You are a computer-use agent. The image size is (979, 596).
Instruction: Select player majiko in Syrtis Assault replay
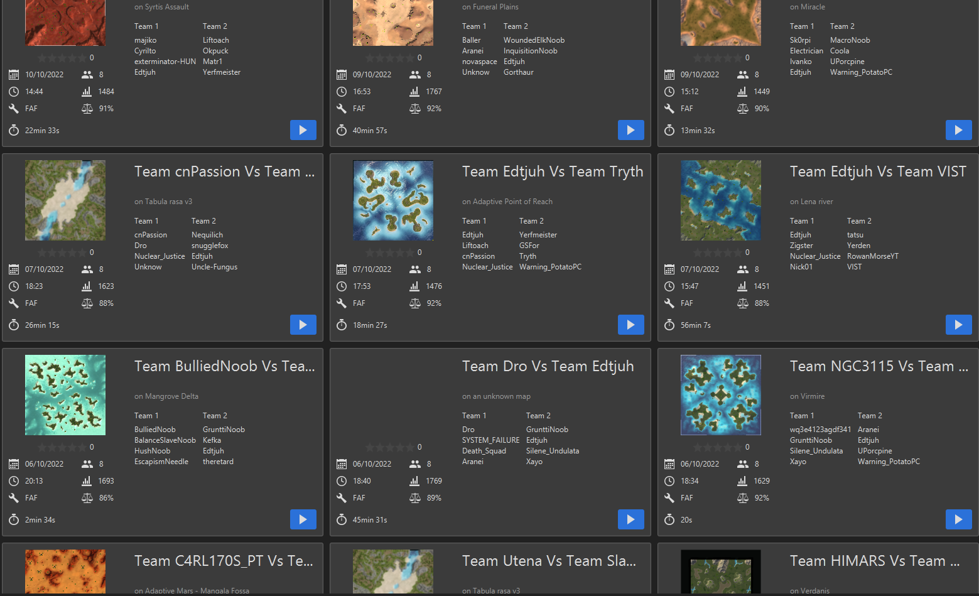[x=146, y=40]
